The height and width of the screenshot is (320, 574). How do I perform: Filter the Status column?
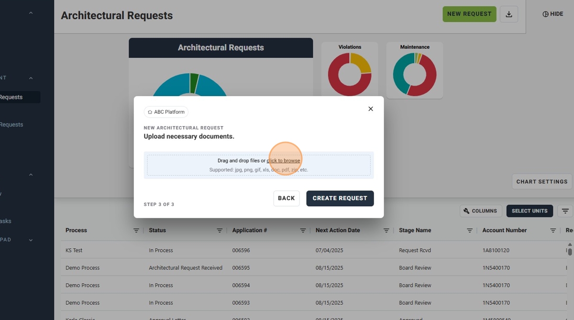tap(220, 231)
